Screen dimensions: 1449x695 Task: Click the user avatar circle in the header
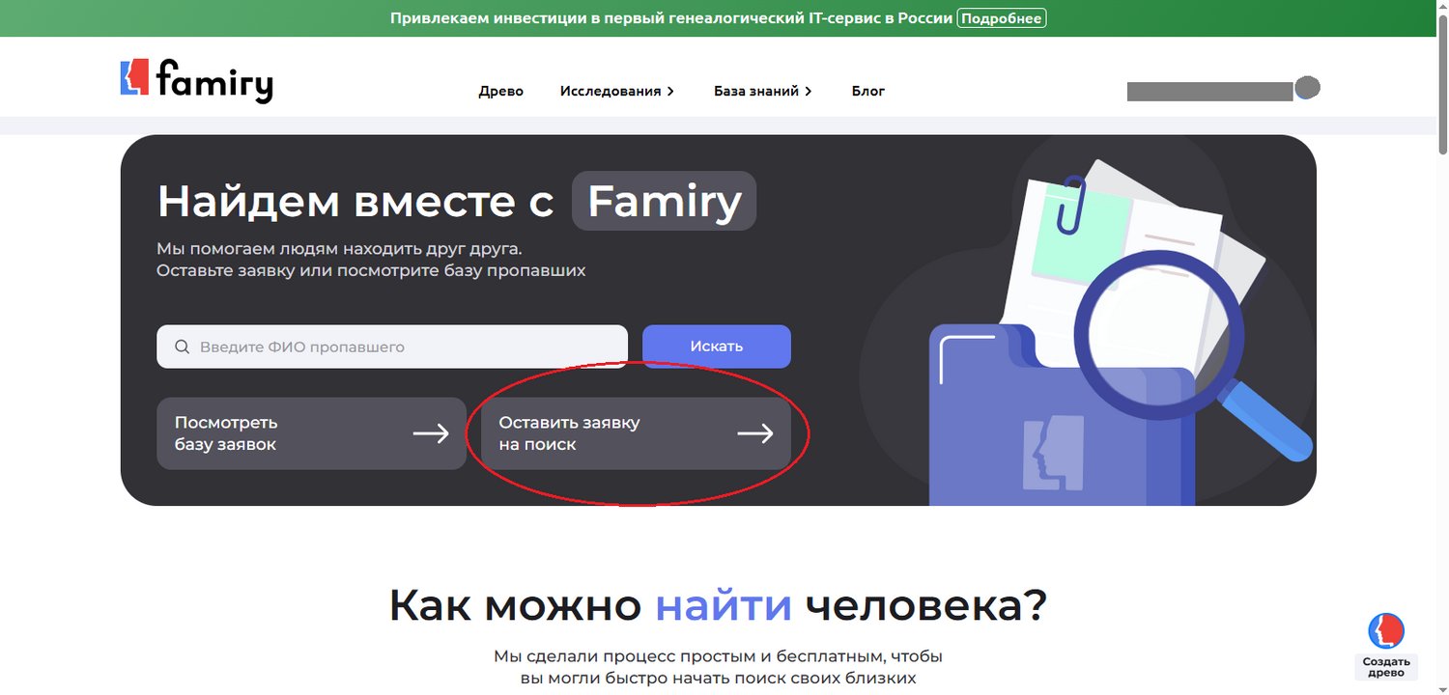(x=1307, y=88)
